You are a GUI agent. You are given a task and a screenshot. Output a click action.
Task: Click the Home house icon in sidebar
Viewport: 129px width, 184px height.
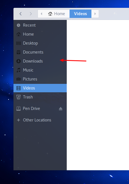point(19,34)
